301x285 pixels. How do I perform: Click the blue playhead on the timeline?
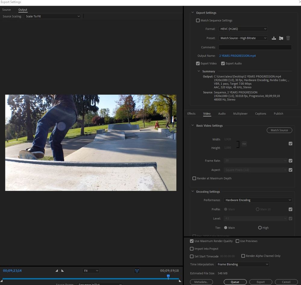168,276
